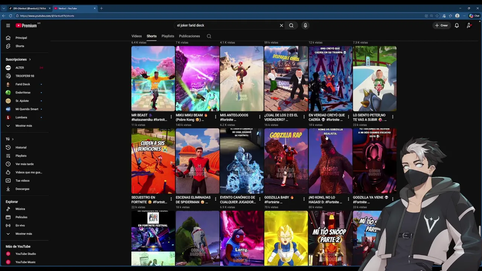The image size is (482, 271).
Task: Open the notifications bell
Action: [457, 26]
